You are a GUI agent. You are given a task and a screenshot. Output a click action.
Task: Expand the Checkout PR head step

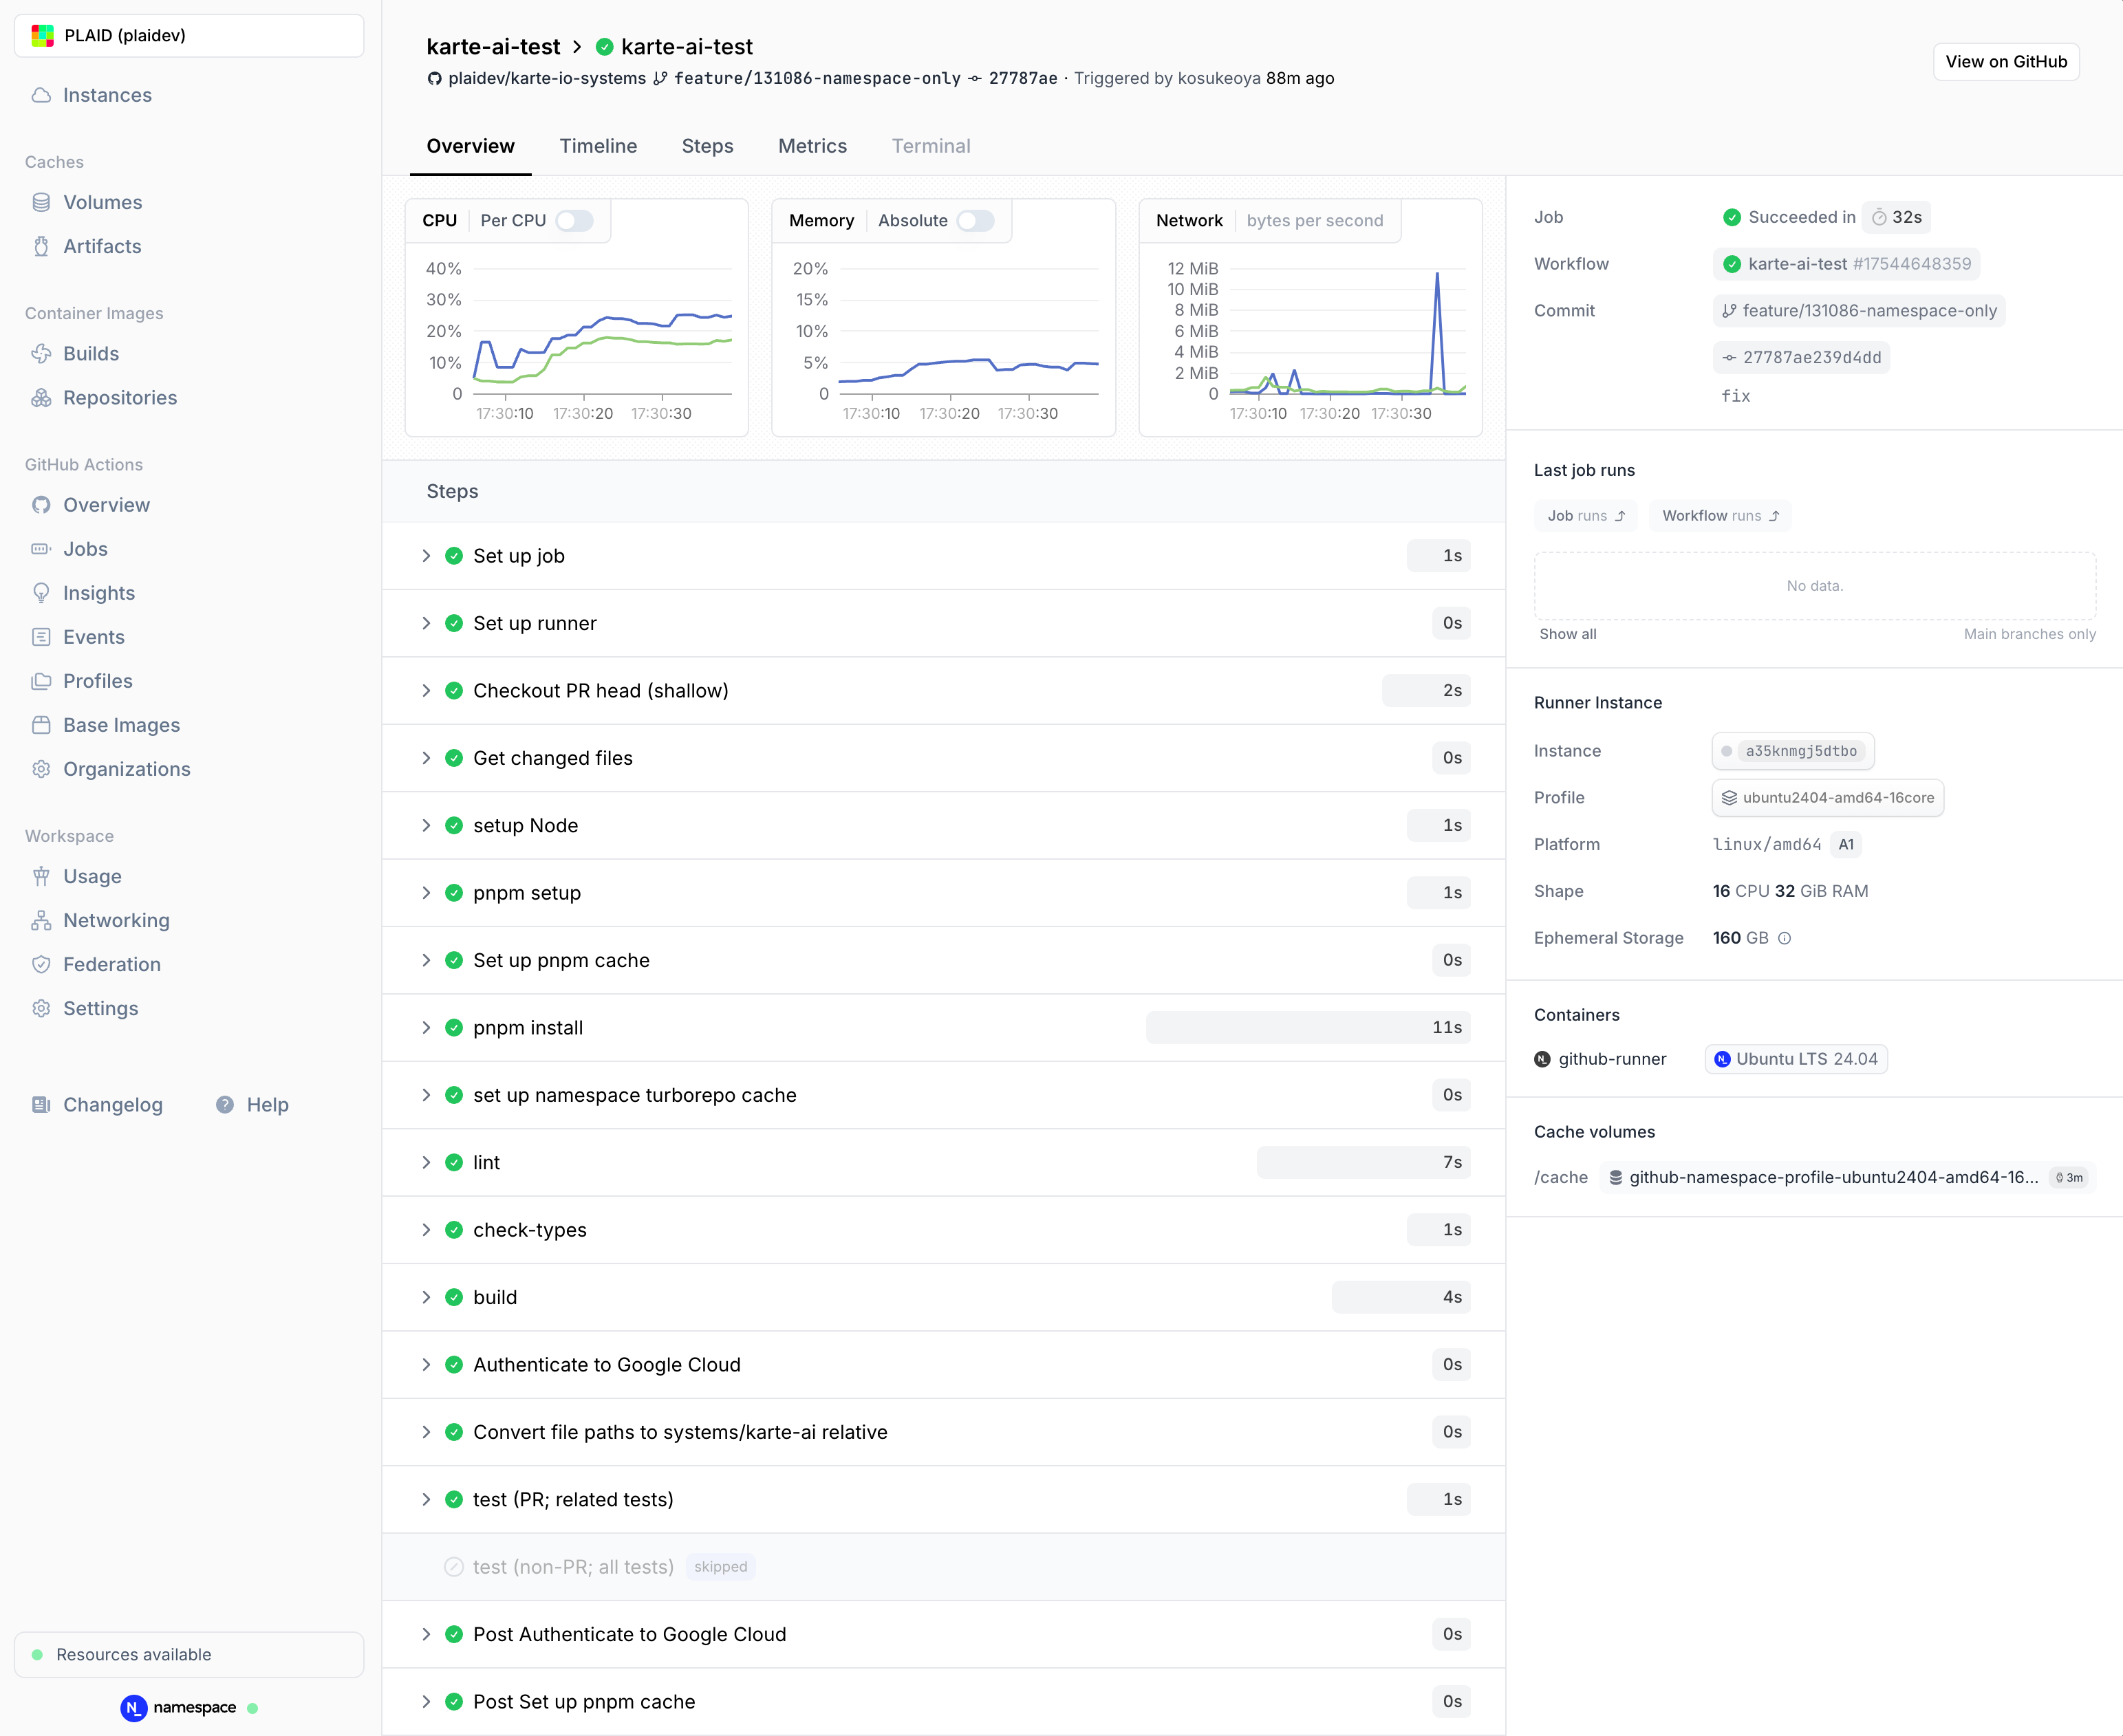coord(426,691)
